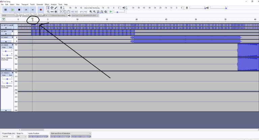Viewport: 259px width, 140px height.
Task: Toggle the pinned play head button in timeline
Action: [x=3, y=20]
